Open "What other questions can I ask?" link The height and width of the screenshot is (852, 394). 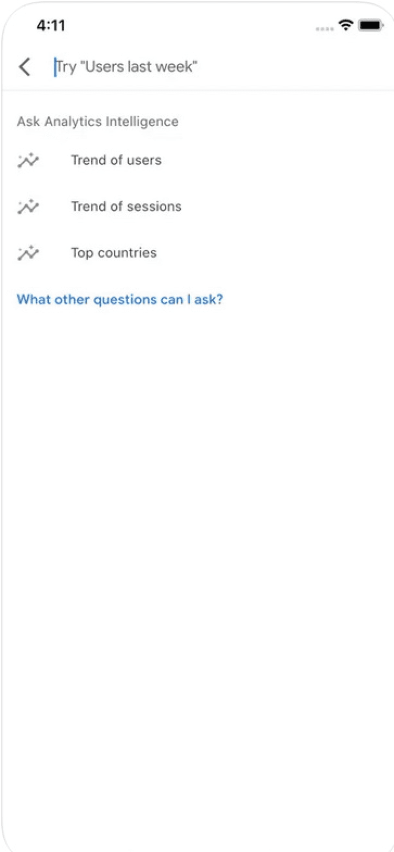pos(120,300)
